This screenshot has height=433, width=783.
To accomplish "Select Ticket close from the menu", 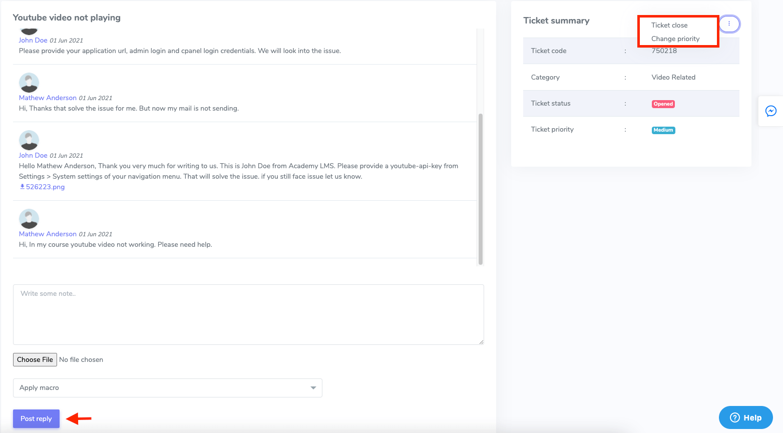I will 669,25.
